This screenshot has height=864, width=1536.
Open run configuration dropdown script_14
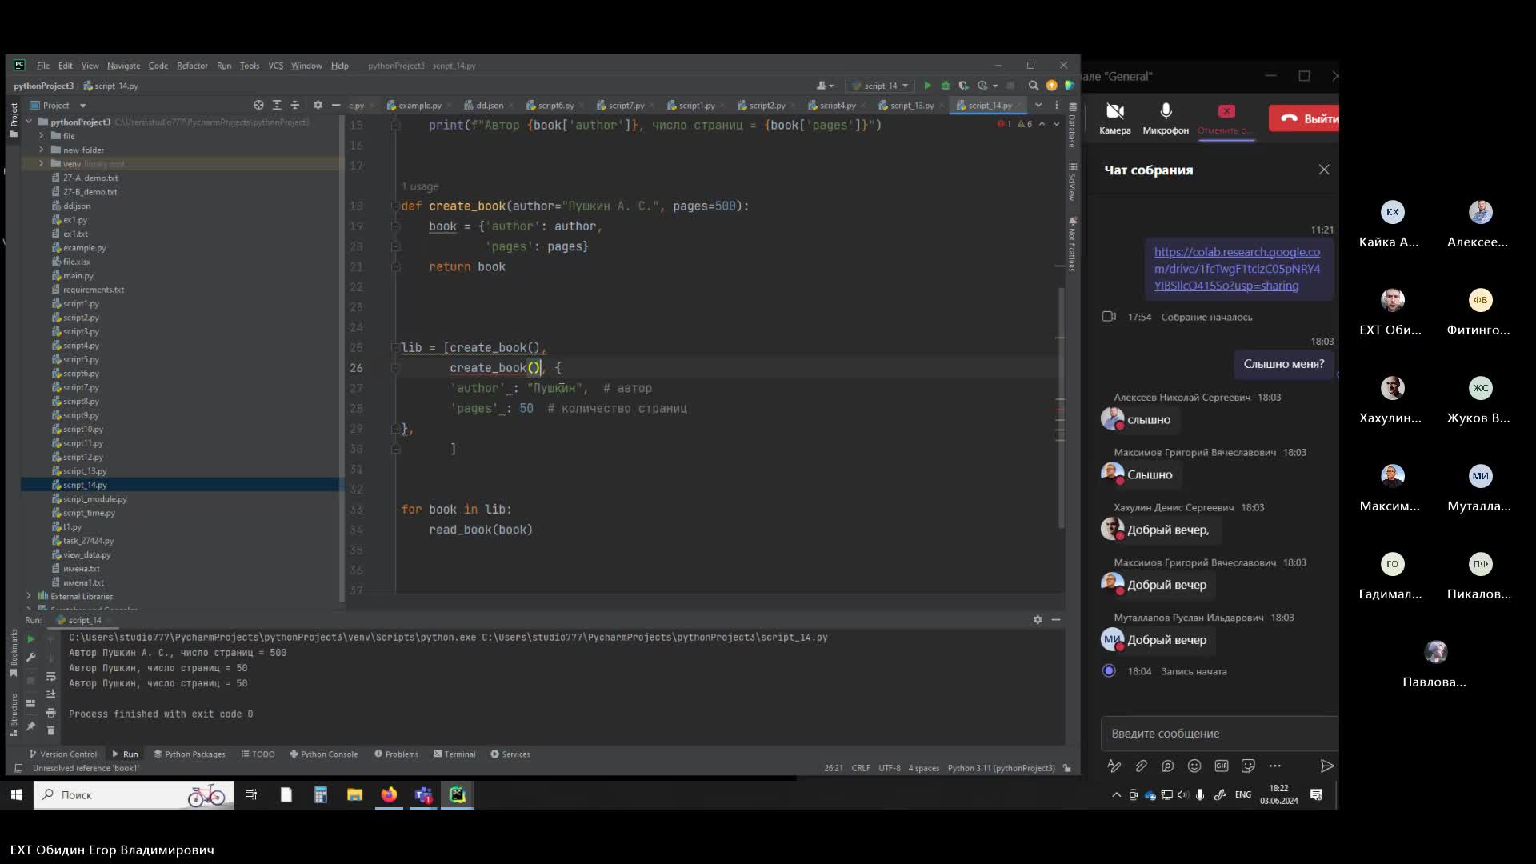[880, 86]
